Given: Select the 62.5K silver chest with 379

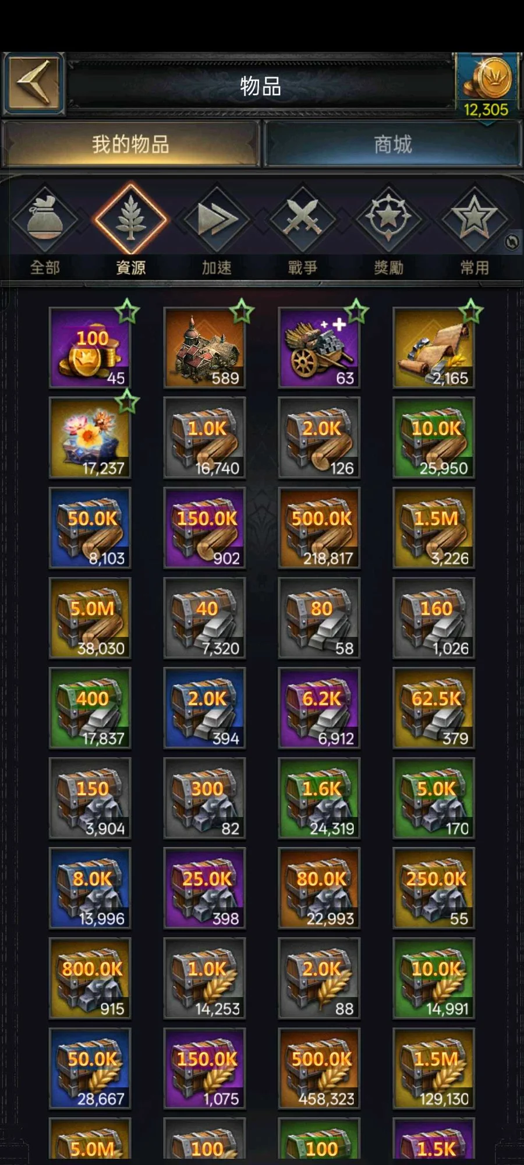Looking at the screenshot, I should pyautogui.click(x=434, y=708).
